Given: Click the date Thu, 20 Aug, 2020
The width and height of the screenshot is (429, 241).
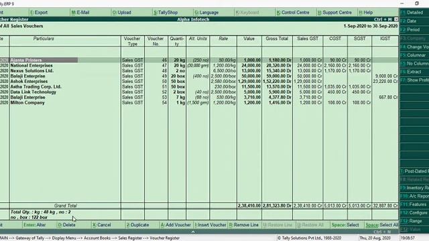Looking at the screenshot, I should [375, 238].
